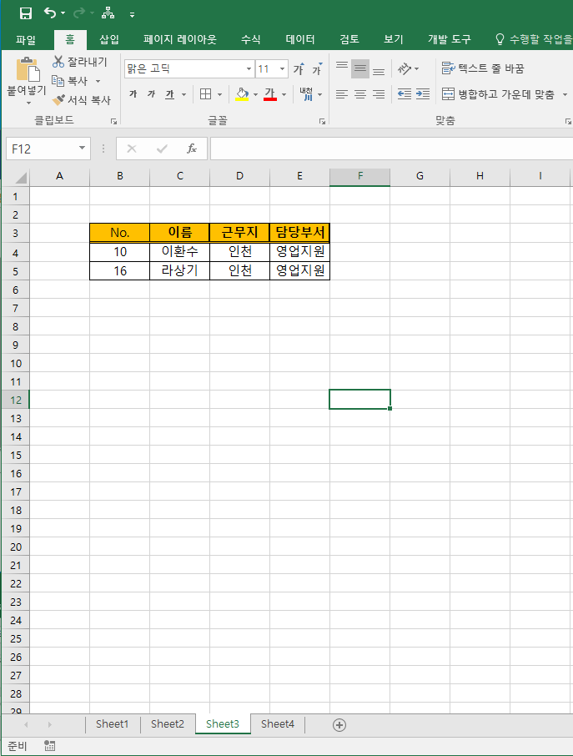Open the font size dropdown showing 11
The height and width of the screenshot is (756, 573).
coord(283,69)
